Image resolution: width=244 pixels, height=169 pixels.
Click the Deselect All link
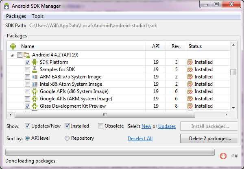[x=140, y=139]
